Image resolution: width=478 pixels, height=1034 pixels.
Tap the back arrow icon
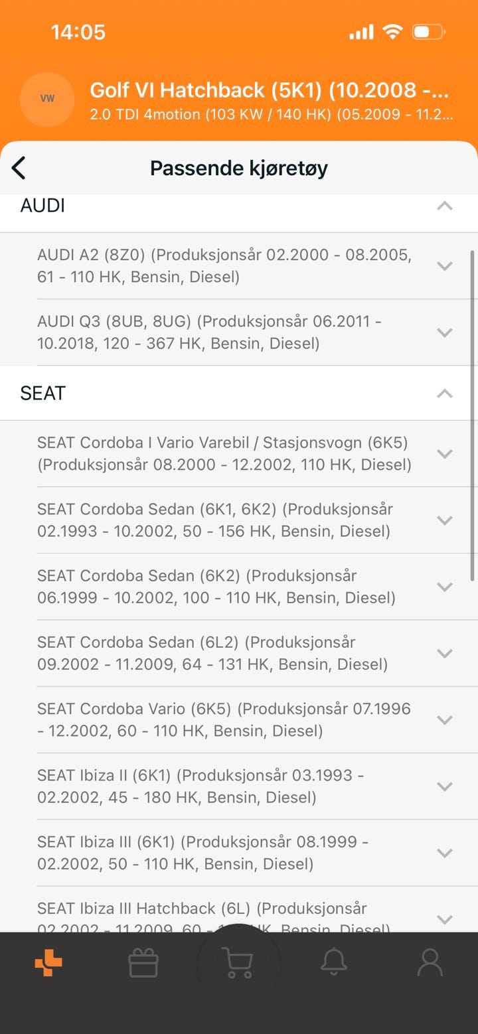click(19, 168)
